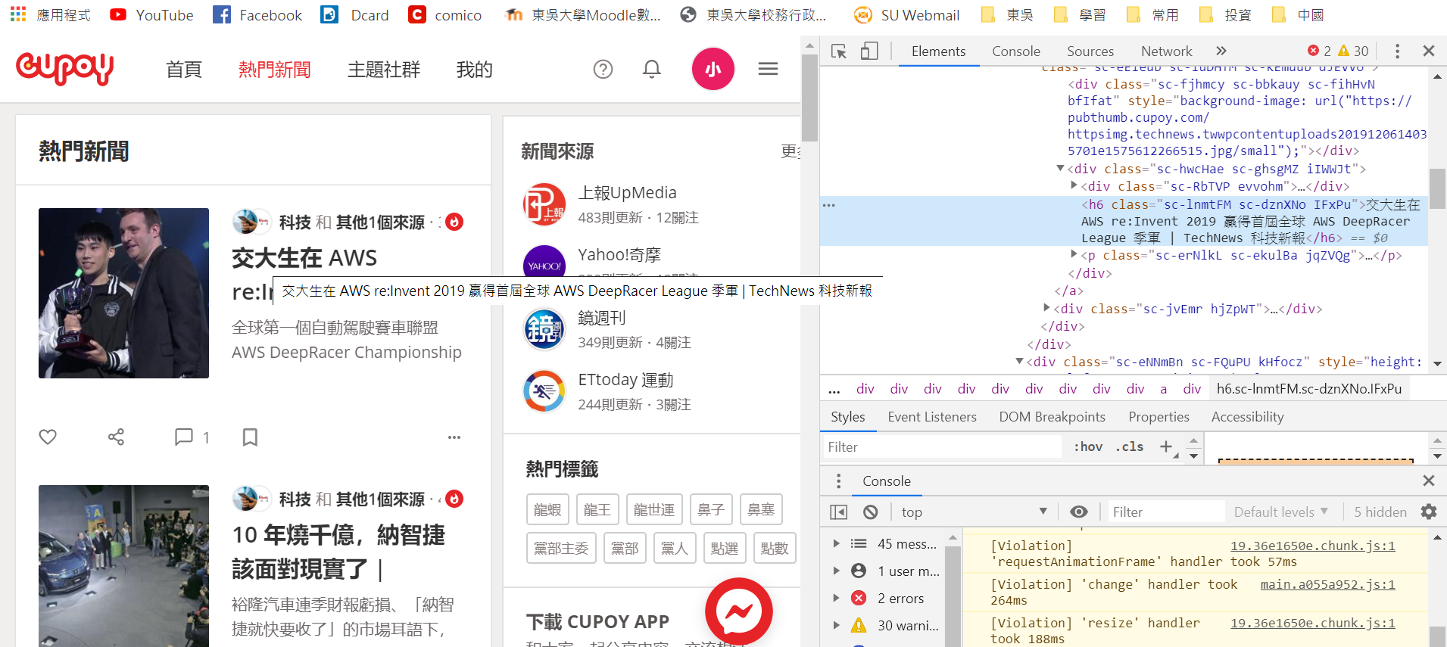Go to 首頁 in Cupoy navigation
This screenshot has height=647, width=1447.
184,70
